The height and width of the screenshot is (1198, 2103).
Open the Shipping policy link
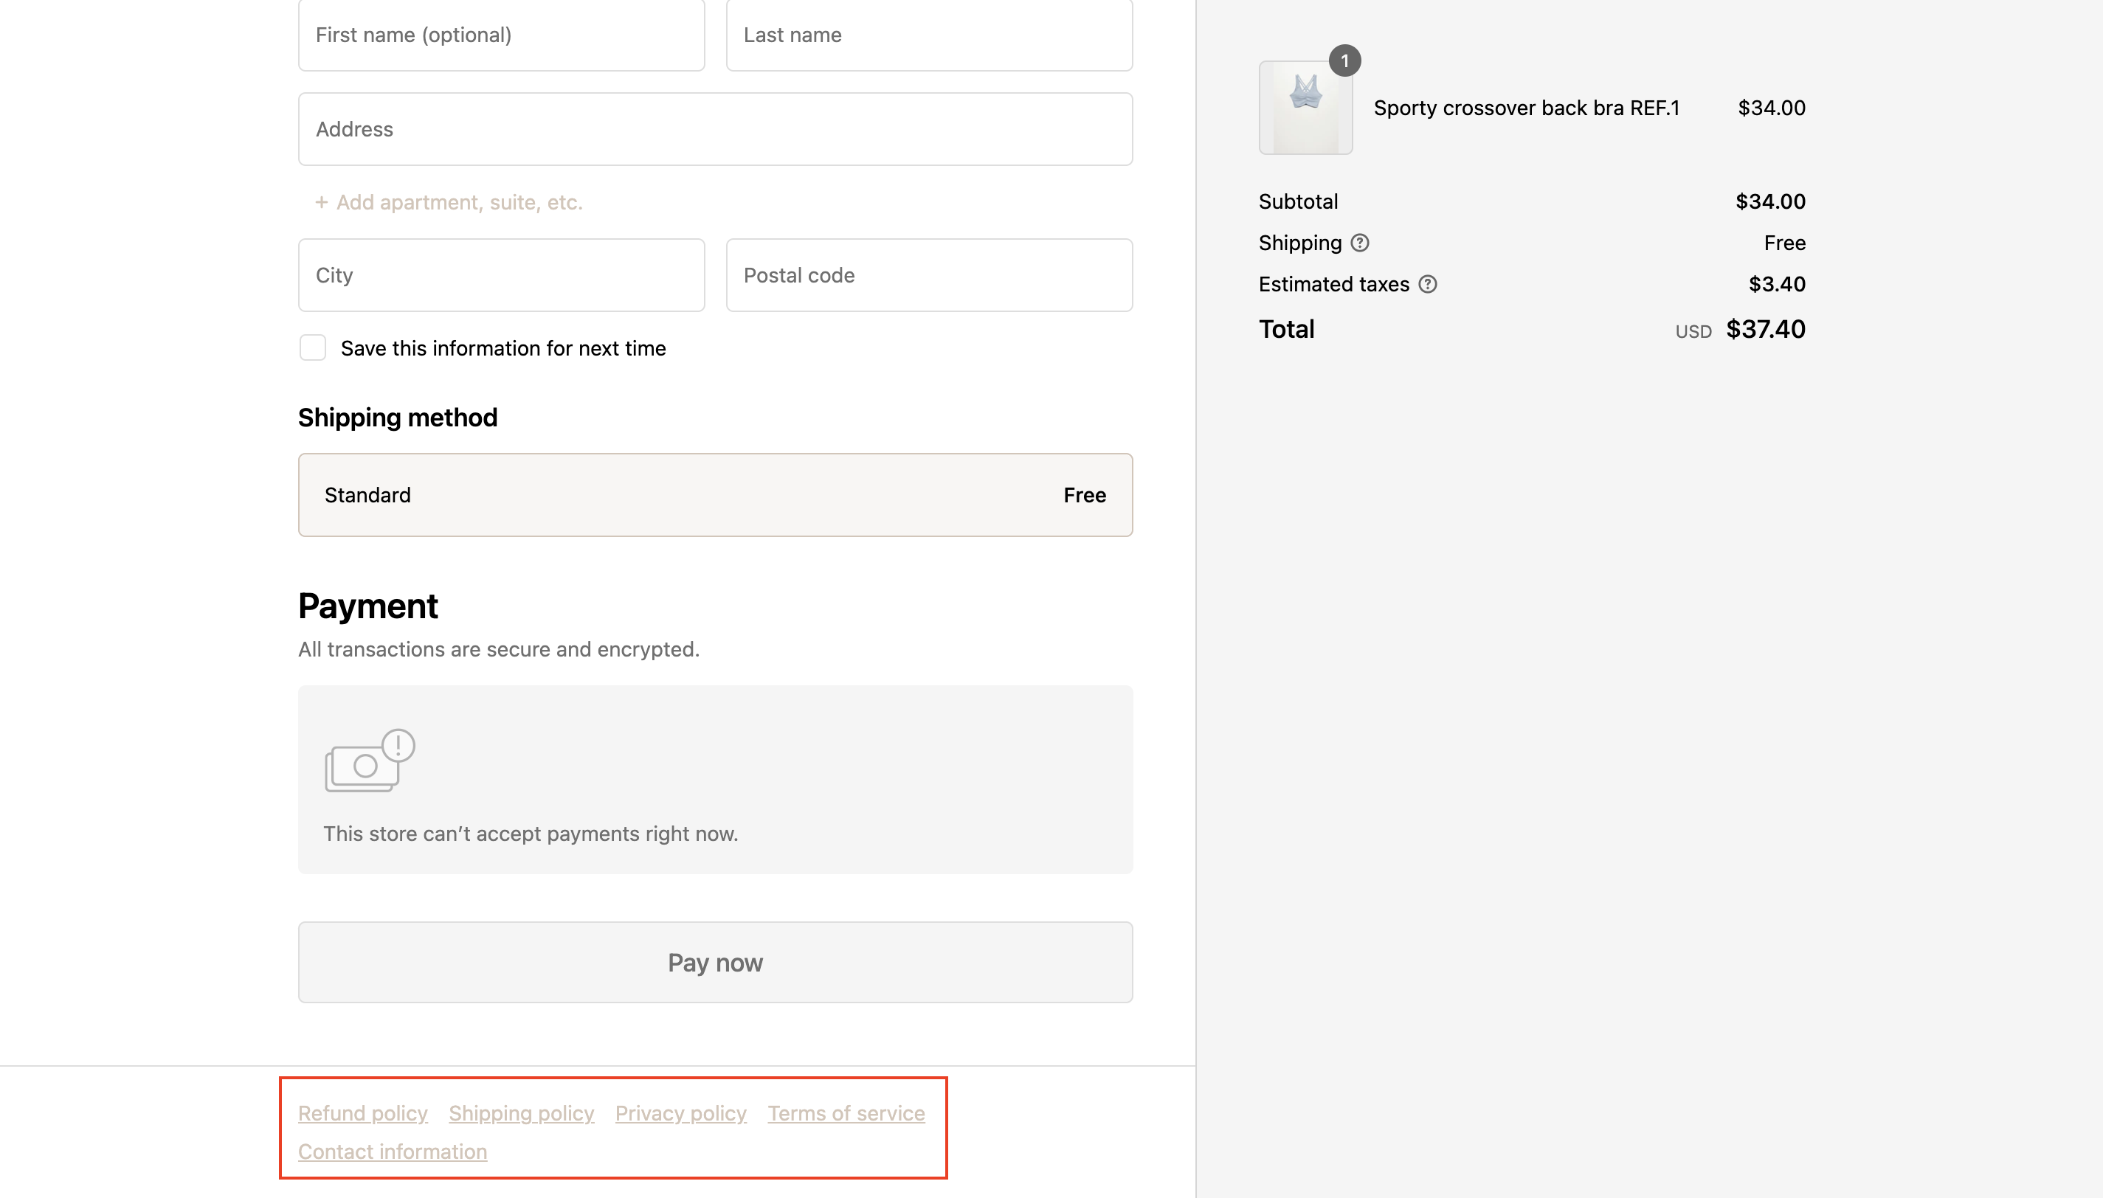[521, 1113]
